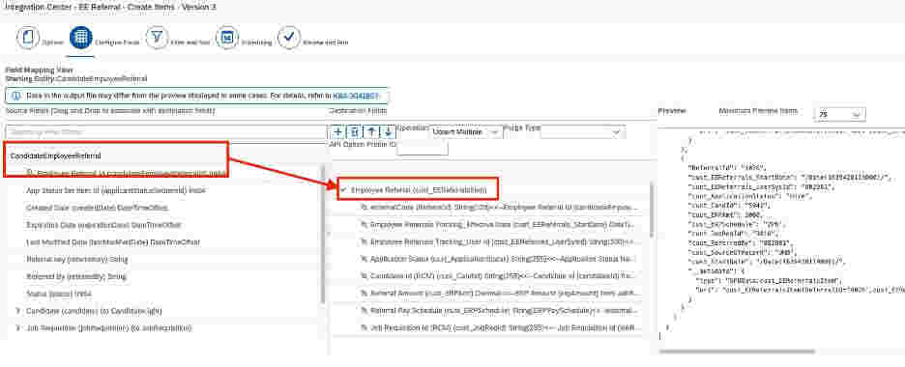Screen dimensions: 905x367
Task: Switch to the Review and Run tab label
Action: tap(326, 42)
